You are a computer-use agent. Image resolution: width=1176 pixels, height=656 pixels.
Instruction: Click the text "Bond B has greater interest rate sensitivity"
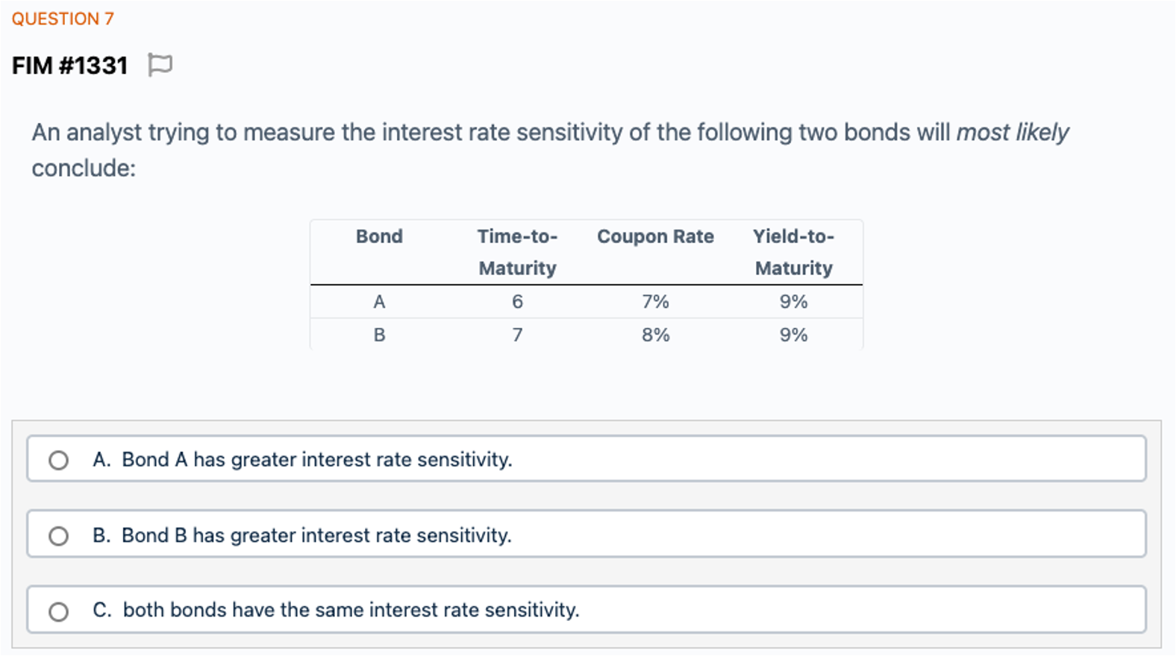pyautogui.click(x=316, y=535)
